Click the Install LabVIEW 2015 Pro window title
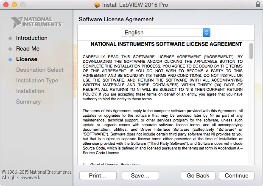 pos(135,5)
